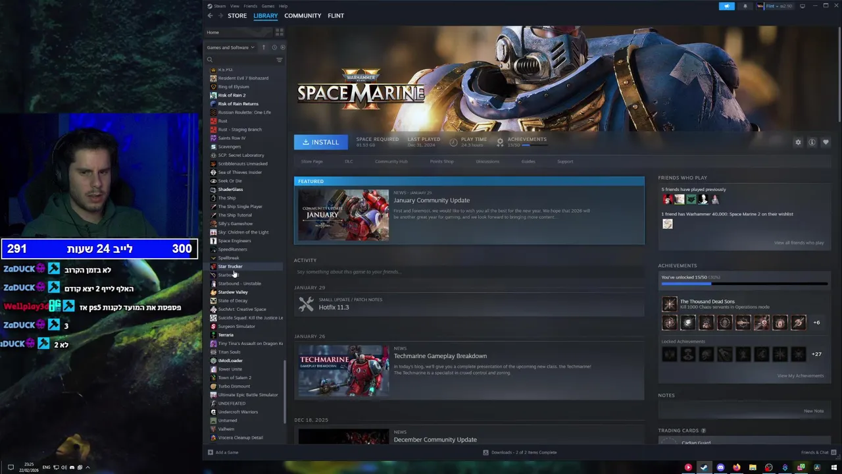842x474 pixels.
Task: Toggle ready-to-play filter icon
Action: (283, 47)
